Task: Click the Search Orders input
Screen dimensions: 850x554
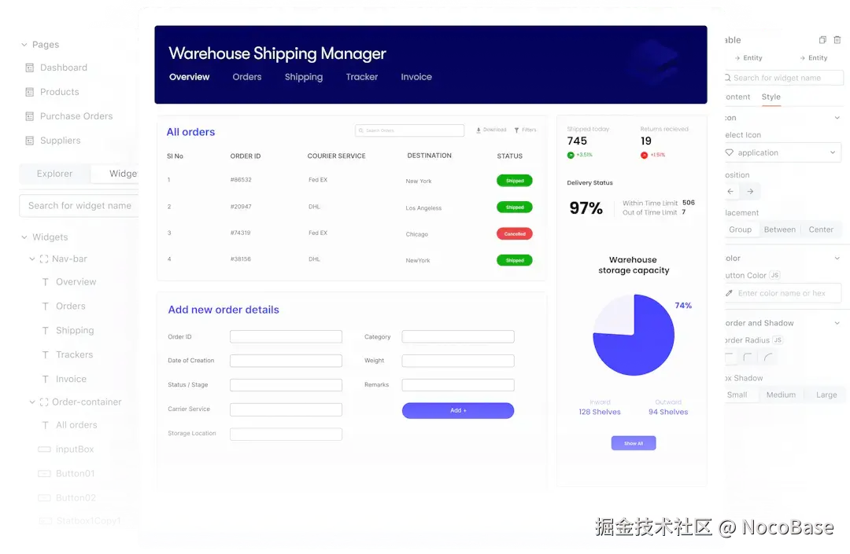Action: [x=410, y=130]
